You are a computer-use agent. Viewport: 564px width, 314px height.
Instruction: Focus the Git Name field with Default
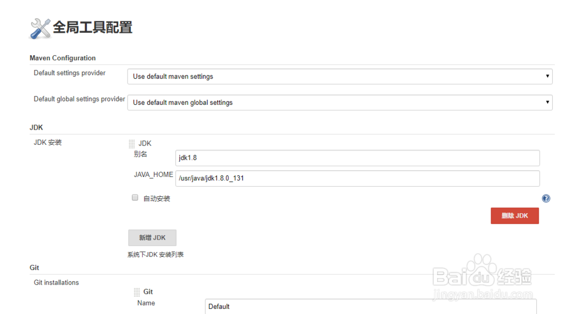pos(371,307)
